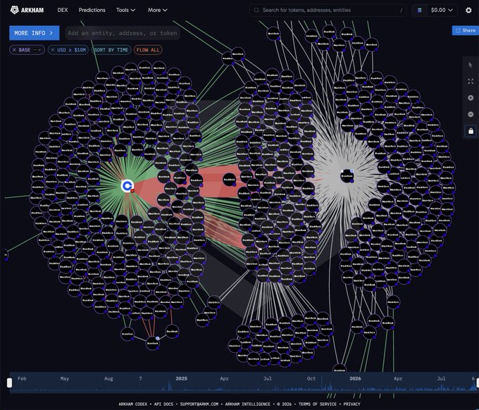This screenshot has height=410, width=479.
Task: Click the SUPPORT@ARKM.COM email link
Action: point(199,404)
